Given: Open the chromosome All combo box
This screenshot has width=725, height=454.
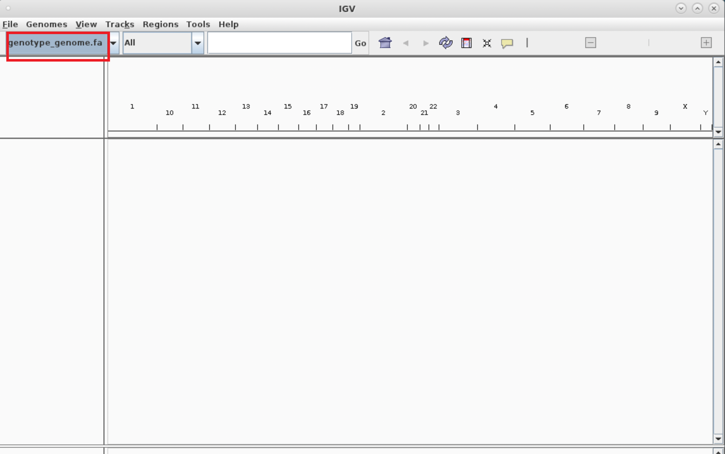Looking at the screenshot, I should point(157,43).
